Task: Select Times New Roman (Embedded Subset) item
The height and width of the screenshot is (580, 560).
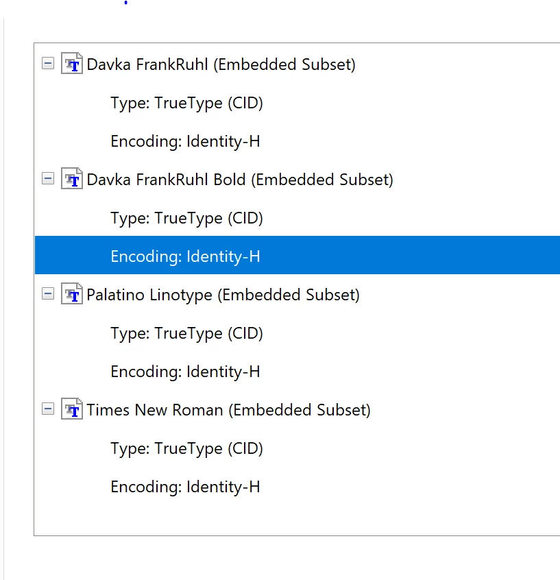Action: pyautogui.click(x=228, y=410)
